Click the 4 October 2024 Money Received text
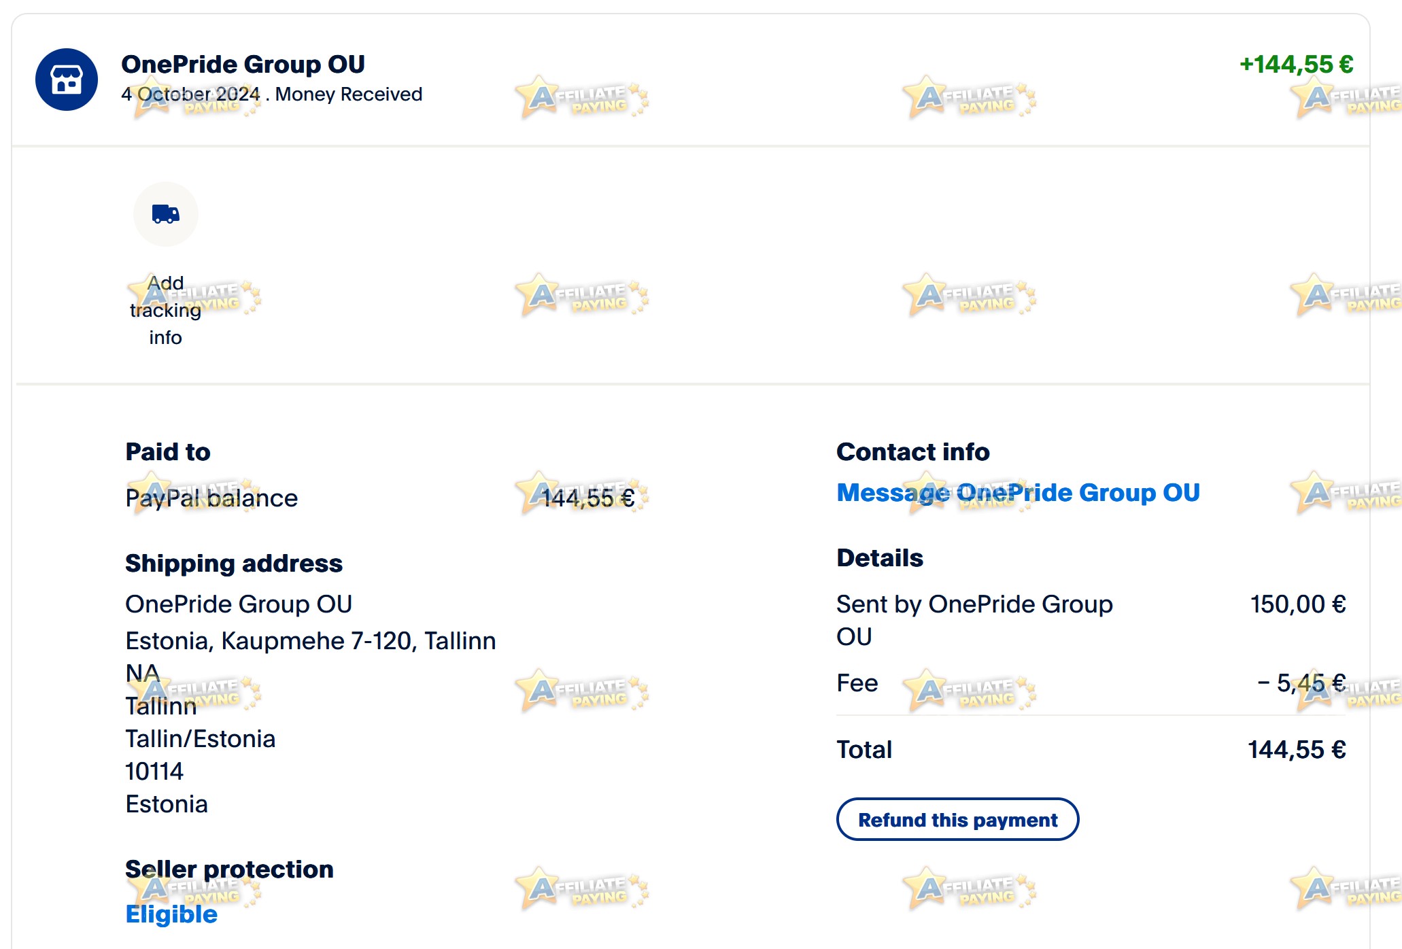Viewport: 1402px width, 949px height. click(x=271, y=94)
